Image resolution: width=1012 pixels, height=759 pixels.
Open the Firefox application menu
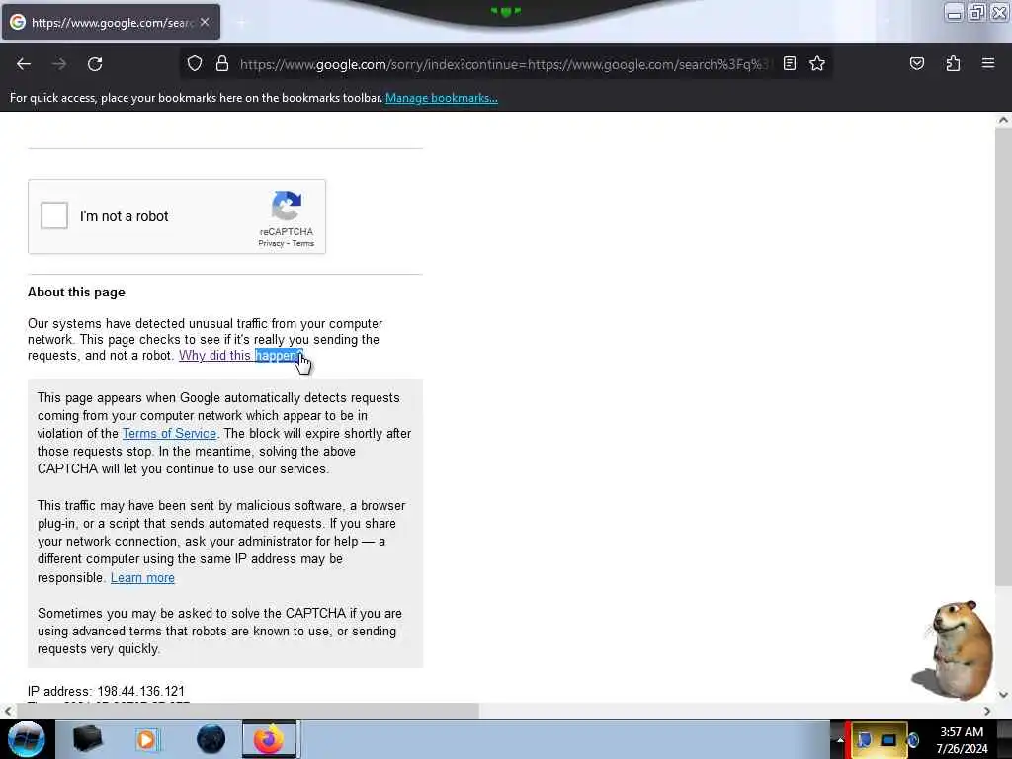click(x=988, y=63)
